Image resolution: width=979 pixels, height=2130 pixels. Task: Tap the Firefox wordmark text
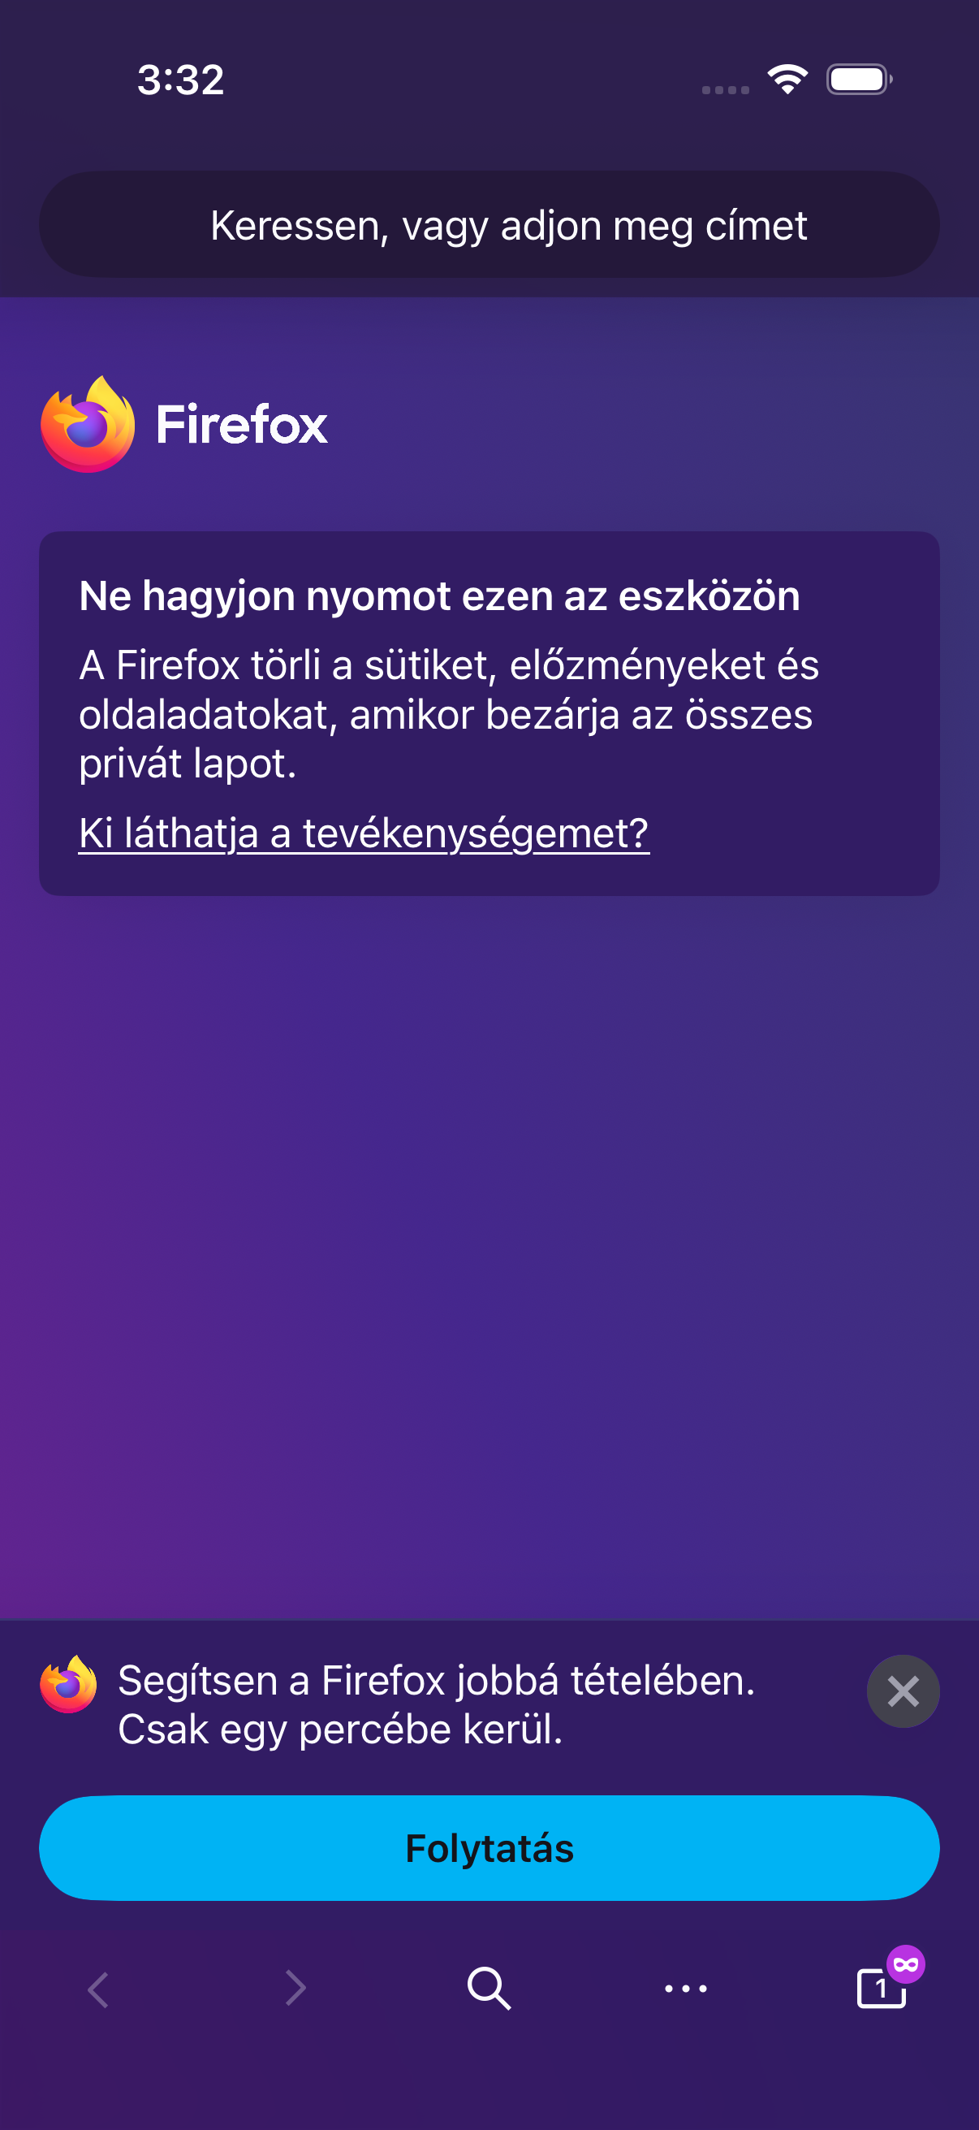(242, 424)
